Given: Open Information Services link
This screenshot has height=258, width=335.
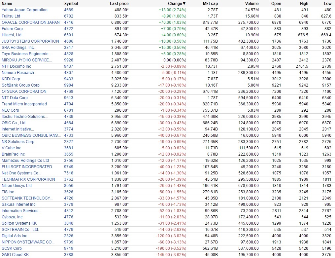Looking at the screenshot, I should point(21,210).
